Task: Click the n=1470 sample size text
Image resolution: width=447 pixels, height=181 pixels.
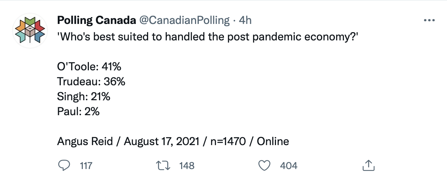Action: pos(228,141)
